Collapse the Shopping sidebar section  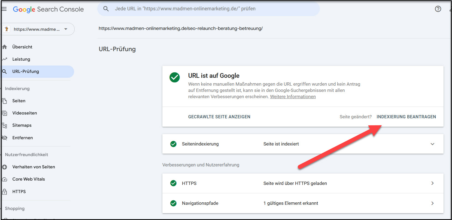pyautogui.click(x=15, y=209)
